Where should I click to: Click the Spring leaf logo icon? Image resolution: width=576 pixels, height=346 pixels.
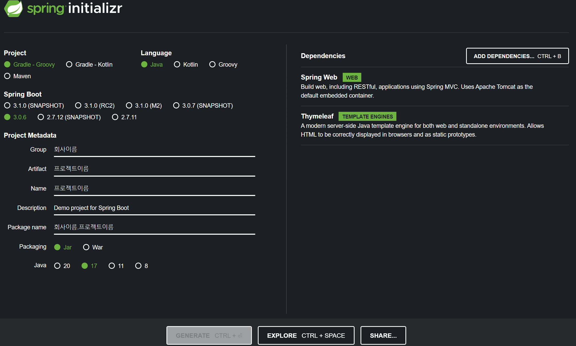13,8
